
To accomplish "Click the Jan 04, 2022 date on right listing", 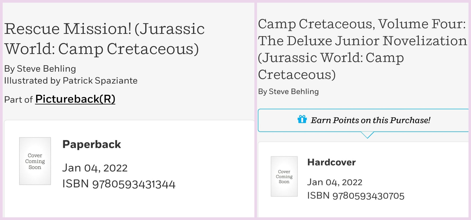I will 335,182.
